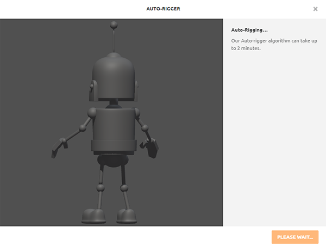The image size is (326, 245).
Task: Click the robot's cylindrical torso
Action: pos(114,124)
